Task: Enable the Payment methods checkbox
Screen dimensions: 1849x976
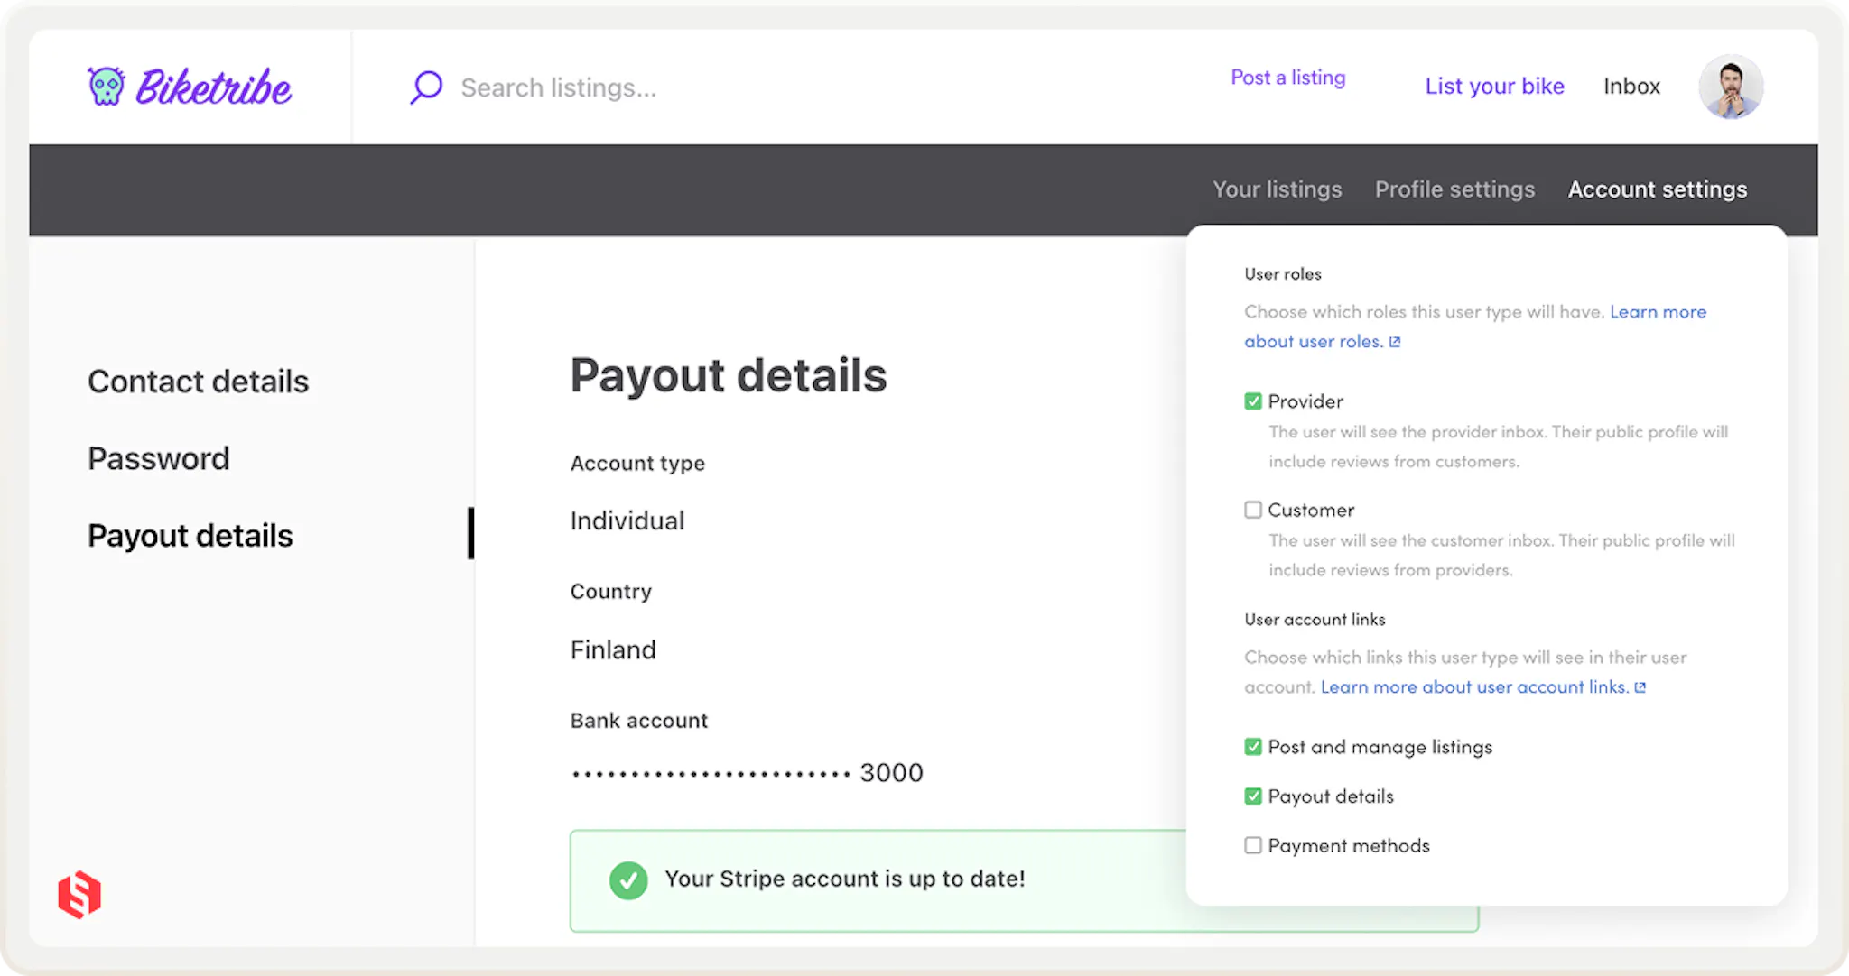Action: [x=1253, y=845]
